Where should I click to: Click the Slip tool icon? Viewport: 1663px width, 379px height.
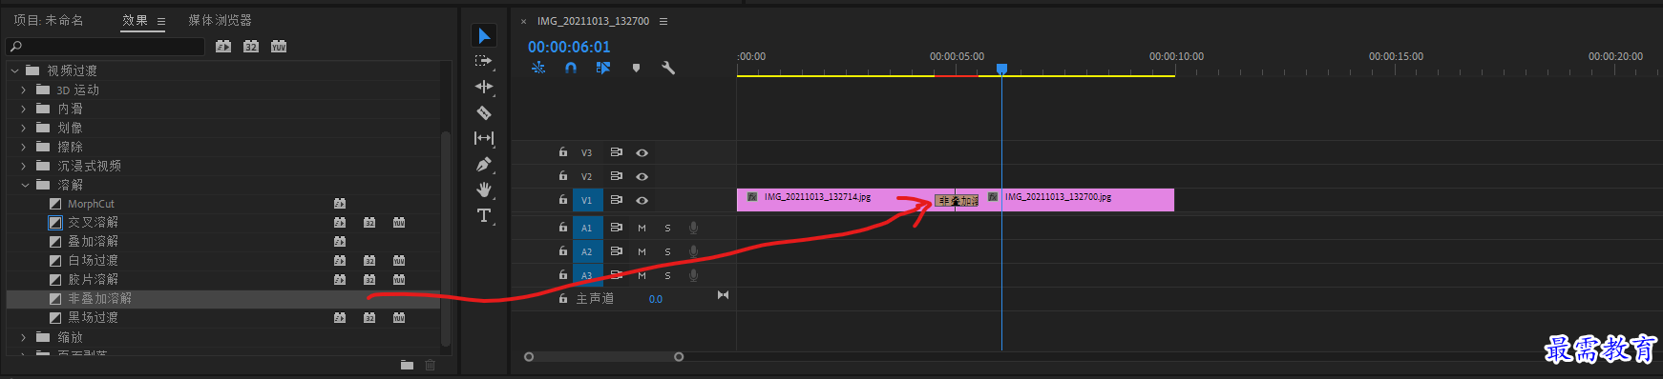coord(484,138)
